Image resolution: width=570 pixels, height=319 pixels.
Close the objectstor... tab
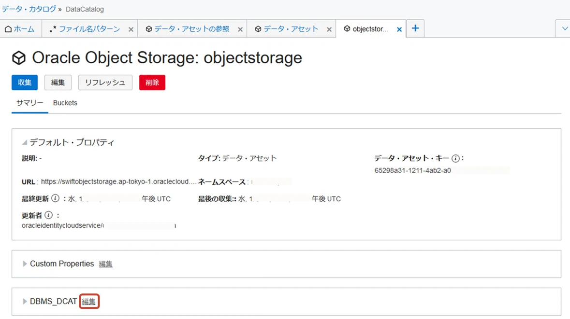click(399, 29)
